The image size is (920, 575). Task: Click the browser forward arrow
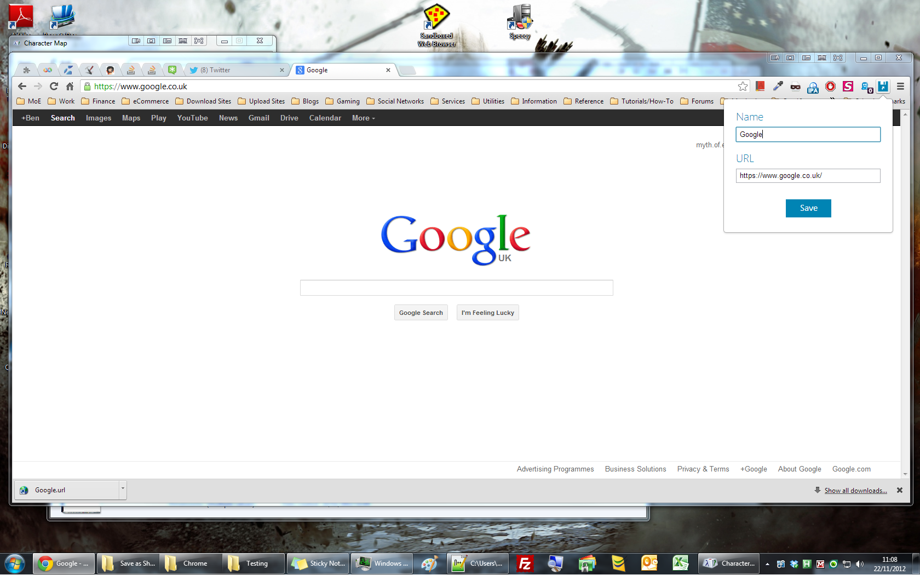coord(38,86)
